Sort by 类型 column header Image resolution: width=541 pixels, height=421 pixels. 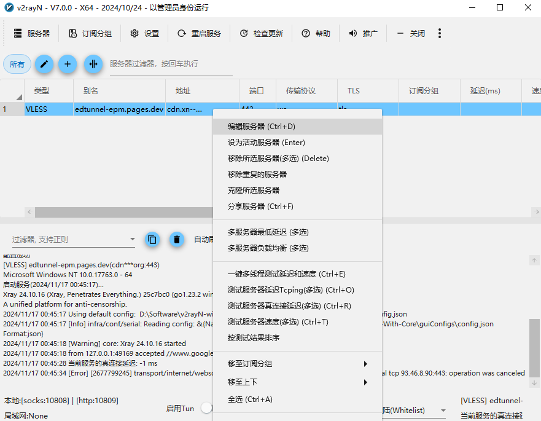pos(49,91)
